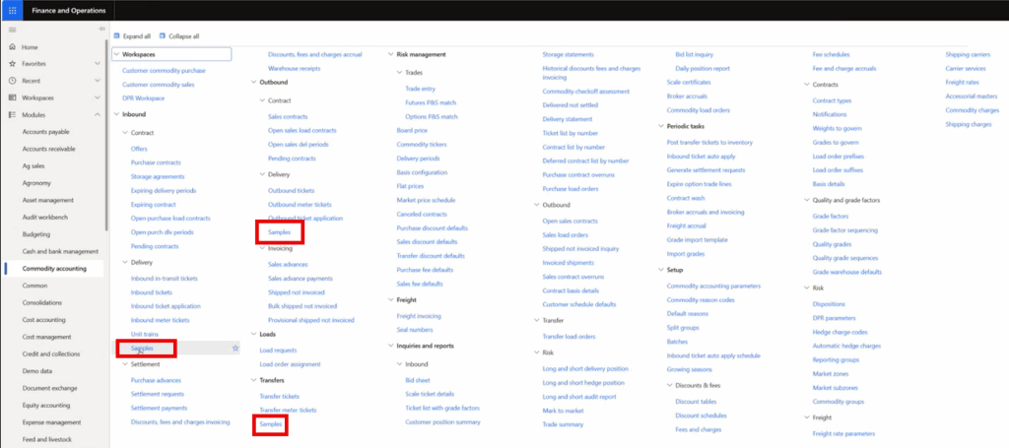The height and width of the screenshot is (448, 1009).
Task: Open the app launcher waffle icon
Action: point(12,10)
